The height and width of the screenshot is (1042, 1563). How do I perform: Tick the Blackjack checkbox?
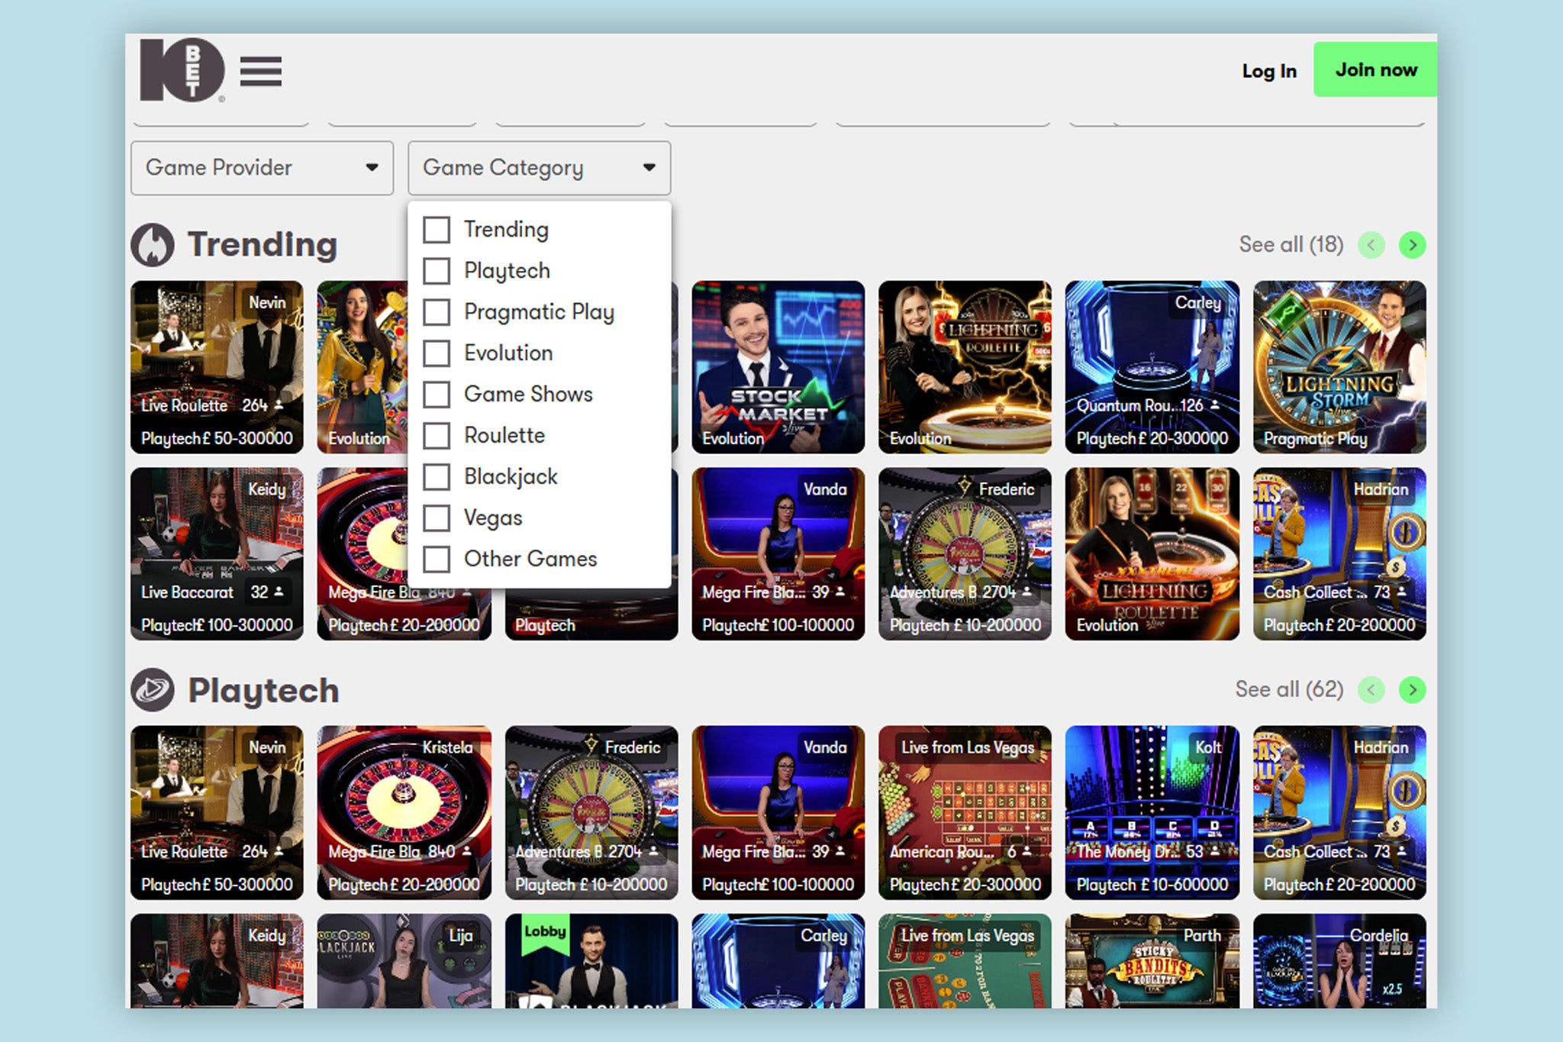437,476
